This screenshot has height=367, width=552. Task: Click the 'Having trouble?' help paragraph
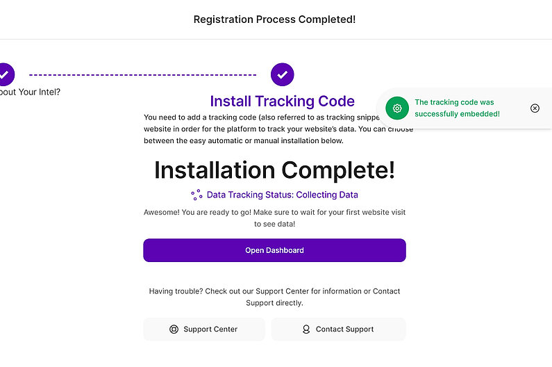[x=274, y=297]
